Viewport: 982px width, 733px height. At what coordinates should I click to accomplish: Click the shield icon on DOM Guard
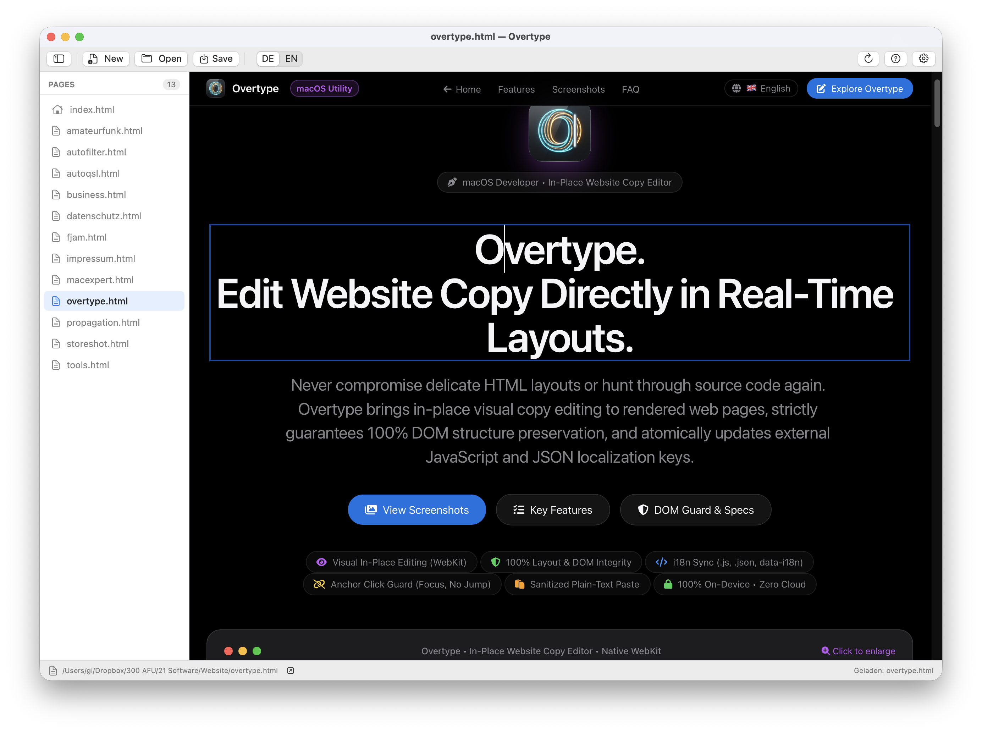[643, 510]
